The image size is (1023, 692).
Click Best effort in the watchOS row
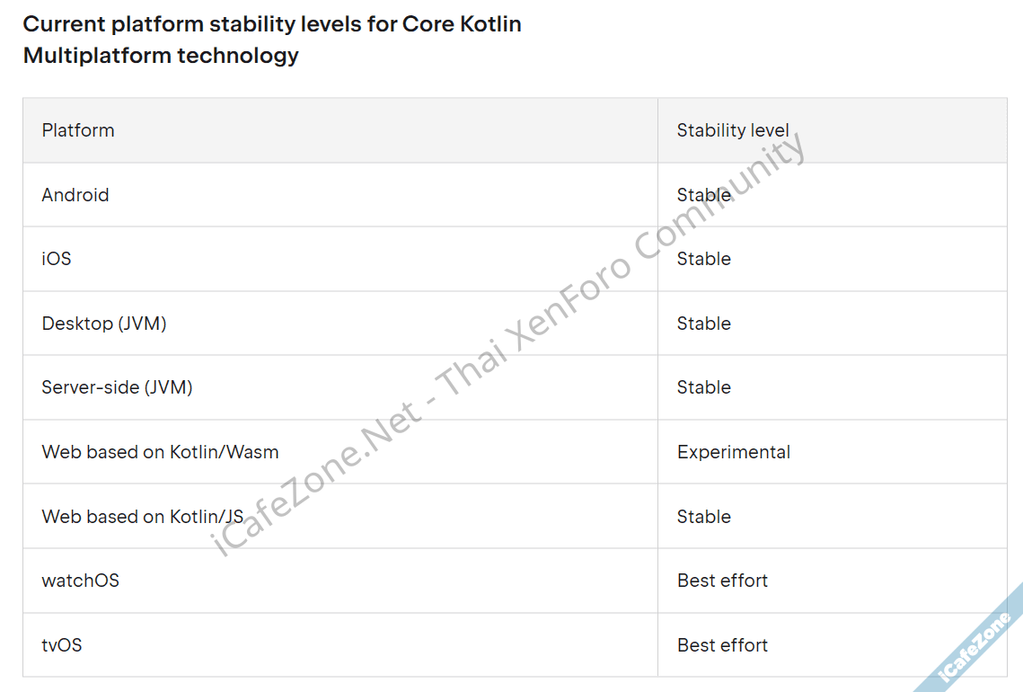click(x=722, y=581)
